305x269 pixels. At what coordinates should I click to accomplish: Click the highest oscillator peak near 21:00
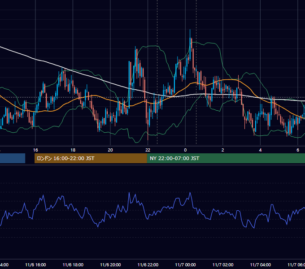[x=129, y=193]
